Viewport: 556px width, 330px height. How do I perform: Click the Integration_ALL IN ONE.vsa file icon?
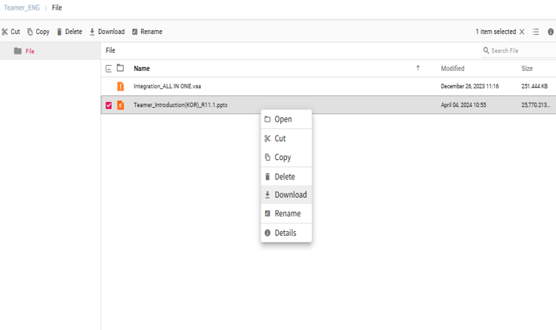120,87
